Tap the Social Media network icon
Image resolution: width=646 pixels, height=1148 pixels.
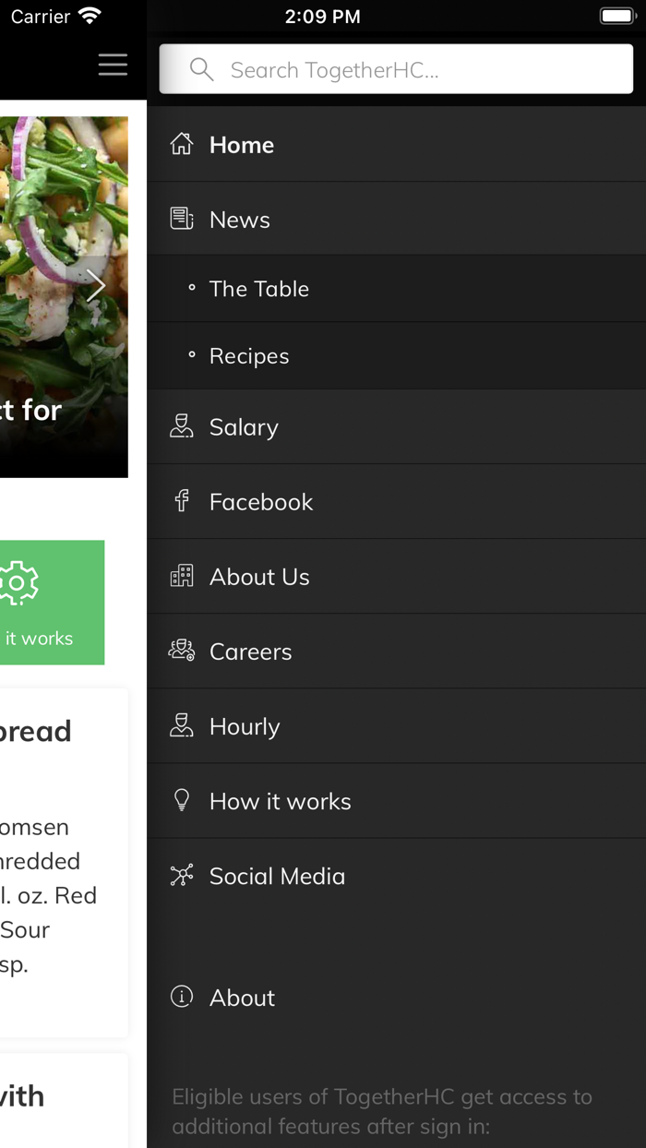[182, 876]
